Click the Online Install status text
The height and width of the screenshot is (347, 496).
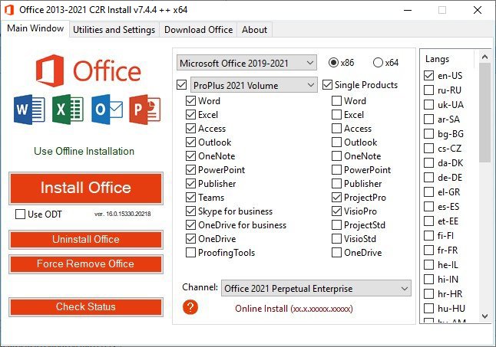[294, 309]
